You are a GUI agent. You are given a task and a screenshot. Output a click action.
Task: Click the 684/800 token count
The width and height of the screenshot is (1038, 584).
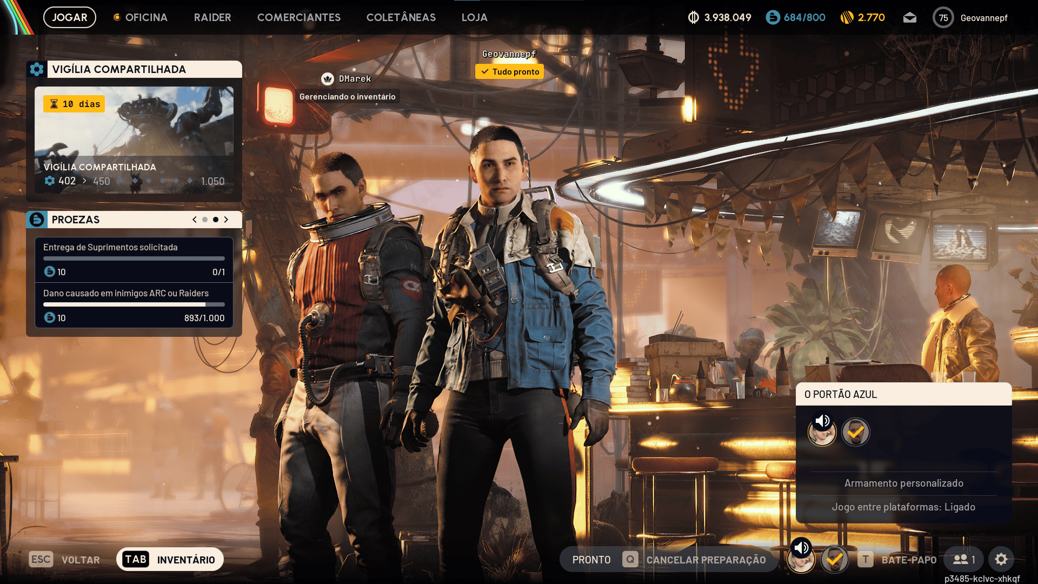tap(804, 17)
